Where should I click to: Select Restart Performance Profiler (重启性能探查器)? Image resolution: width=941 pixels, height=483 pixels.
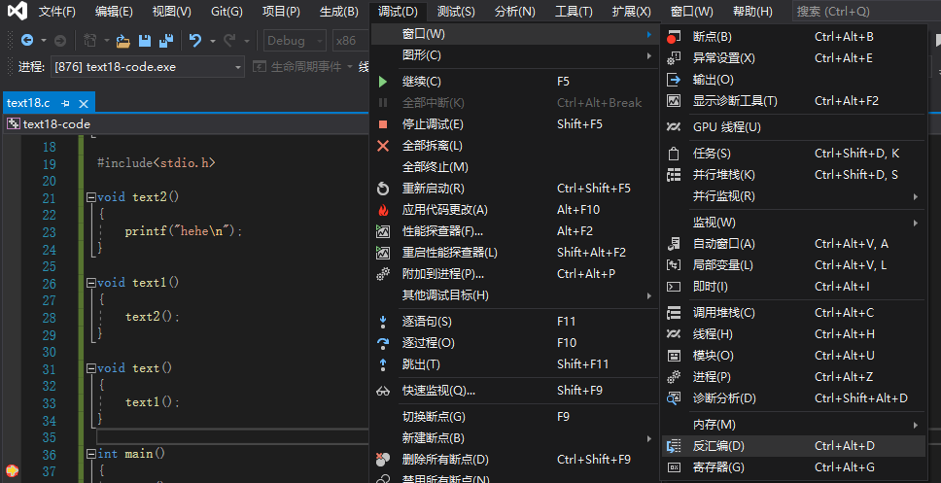(513, 253)
